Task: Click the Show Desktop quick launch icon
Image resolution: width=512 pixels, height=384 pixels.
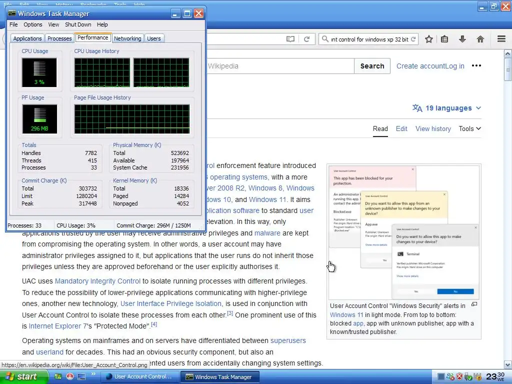Action: tap(81, 377)
